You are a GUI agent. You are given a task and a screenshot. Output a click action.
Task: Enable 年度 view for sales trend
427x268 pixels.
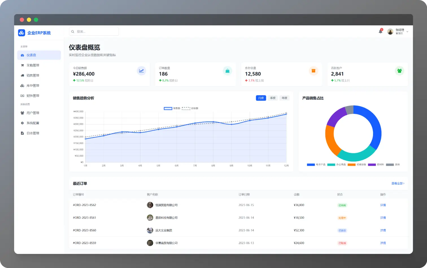coord(284,98)
